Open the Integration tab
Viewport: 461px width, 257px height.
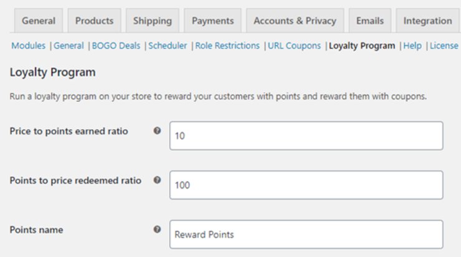pos(428,21)
